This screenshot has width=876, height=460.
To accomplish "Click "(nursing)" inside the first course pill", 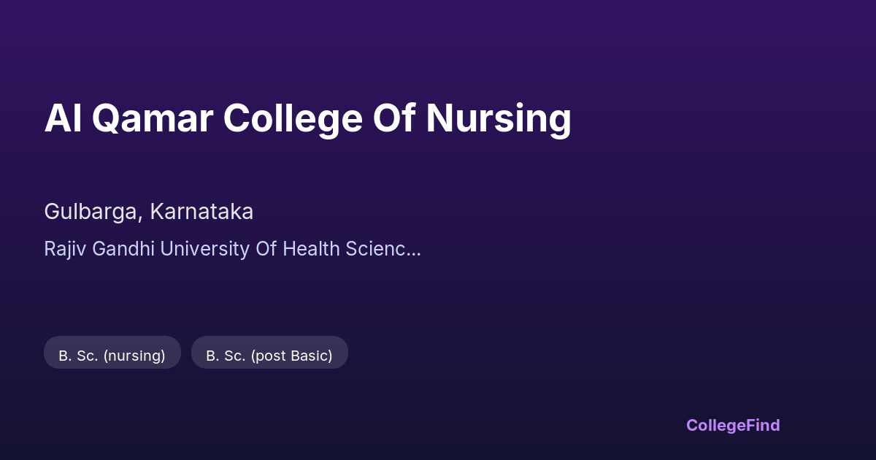I will pyautogui.click(x=134, y=356).
